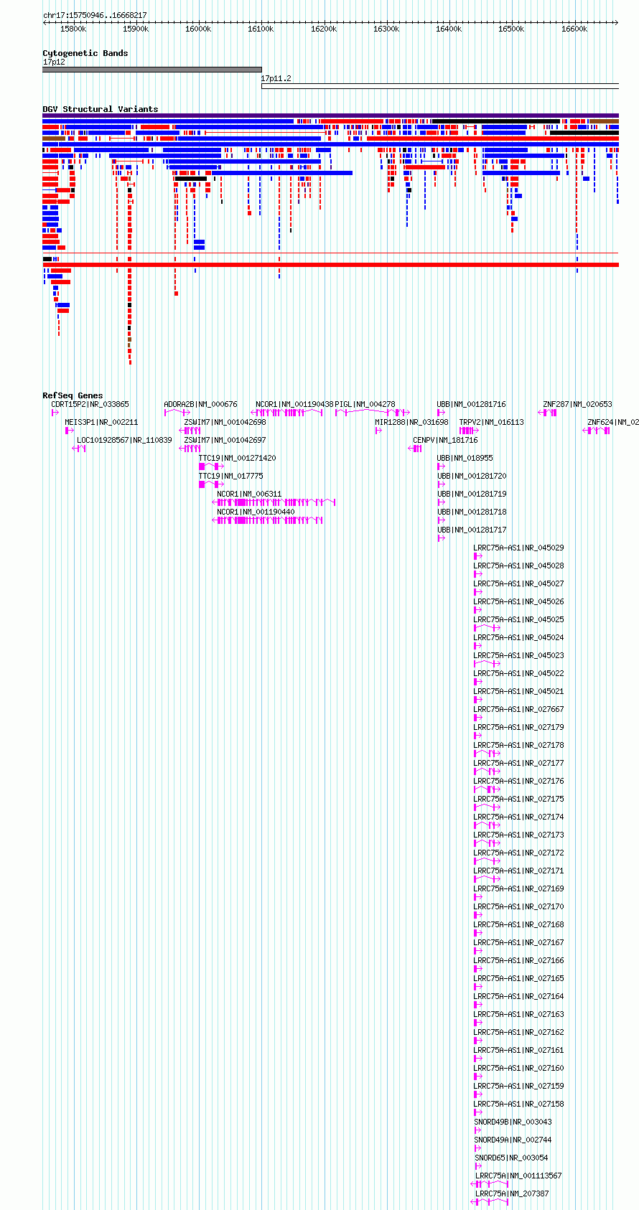Click gene label LRRC75A-AS1|NR_027169

(x=518, y=888)
